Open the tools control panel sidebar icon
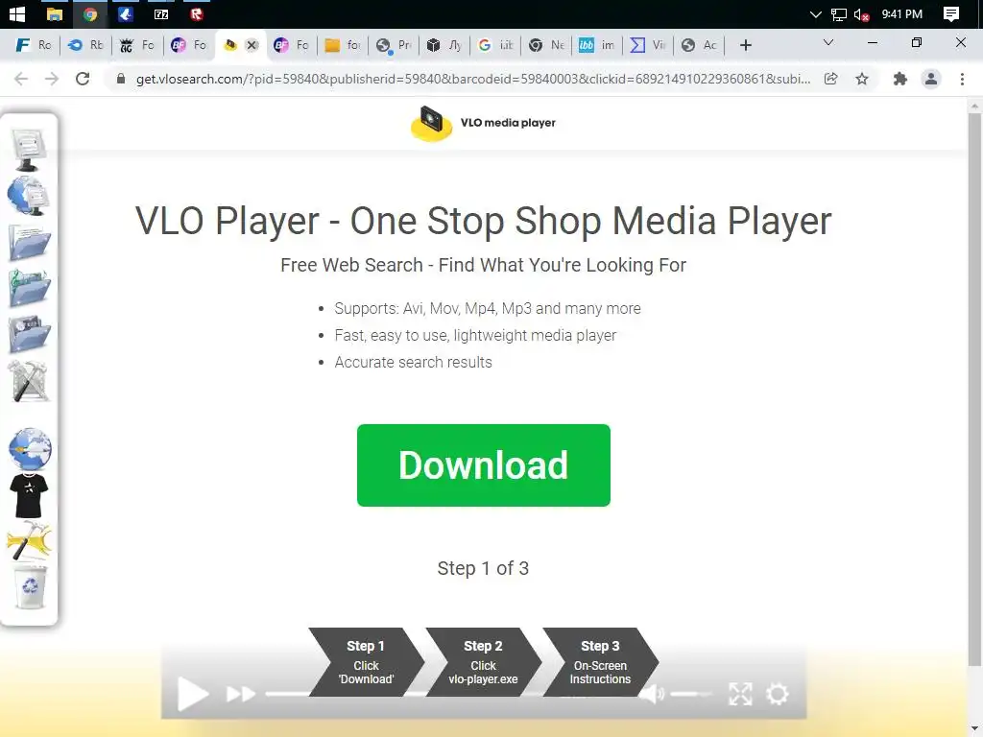This screenshot has height=737, width=983. coord(29,381)
